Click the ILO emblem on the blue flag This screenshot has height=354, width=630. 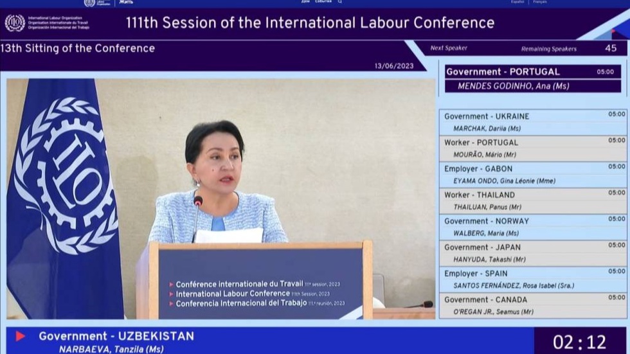(x=64, y=175)
